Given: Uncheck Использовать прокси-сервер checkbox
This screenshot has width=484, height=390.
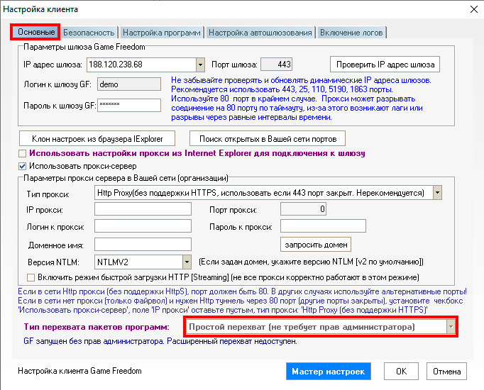Looking at the screenshot, I should pos(22,167).
